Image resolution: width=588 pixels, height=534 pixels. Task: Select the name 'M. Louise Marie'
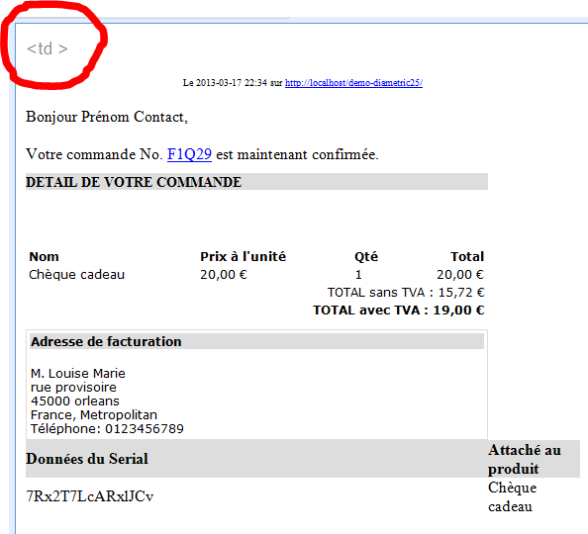(x=78, y=373)
